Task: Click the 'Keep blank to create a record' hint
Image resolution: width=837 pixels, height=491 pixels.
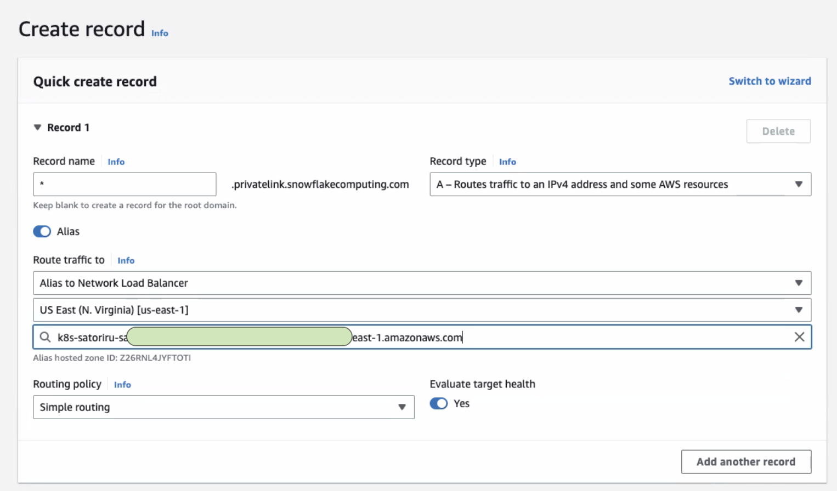Action: pos(135,205)
